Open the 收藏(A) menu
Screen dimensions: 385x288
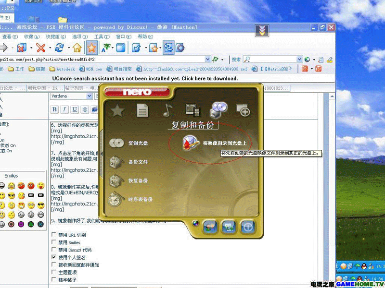[32, 37]
